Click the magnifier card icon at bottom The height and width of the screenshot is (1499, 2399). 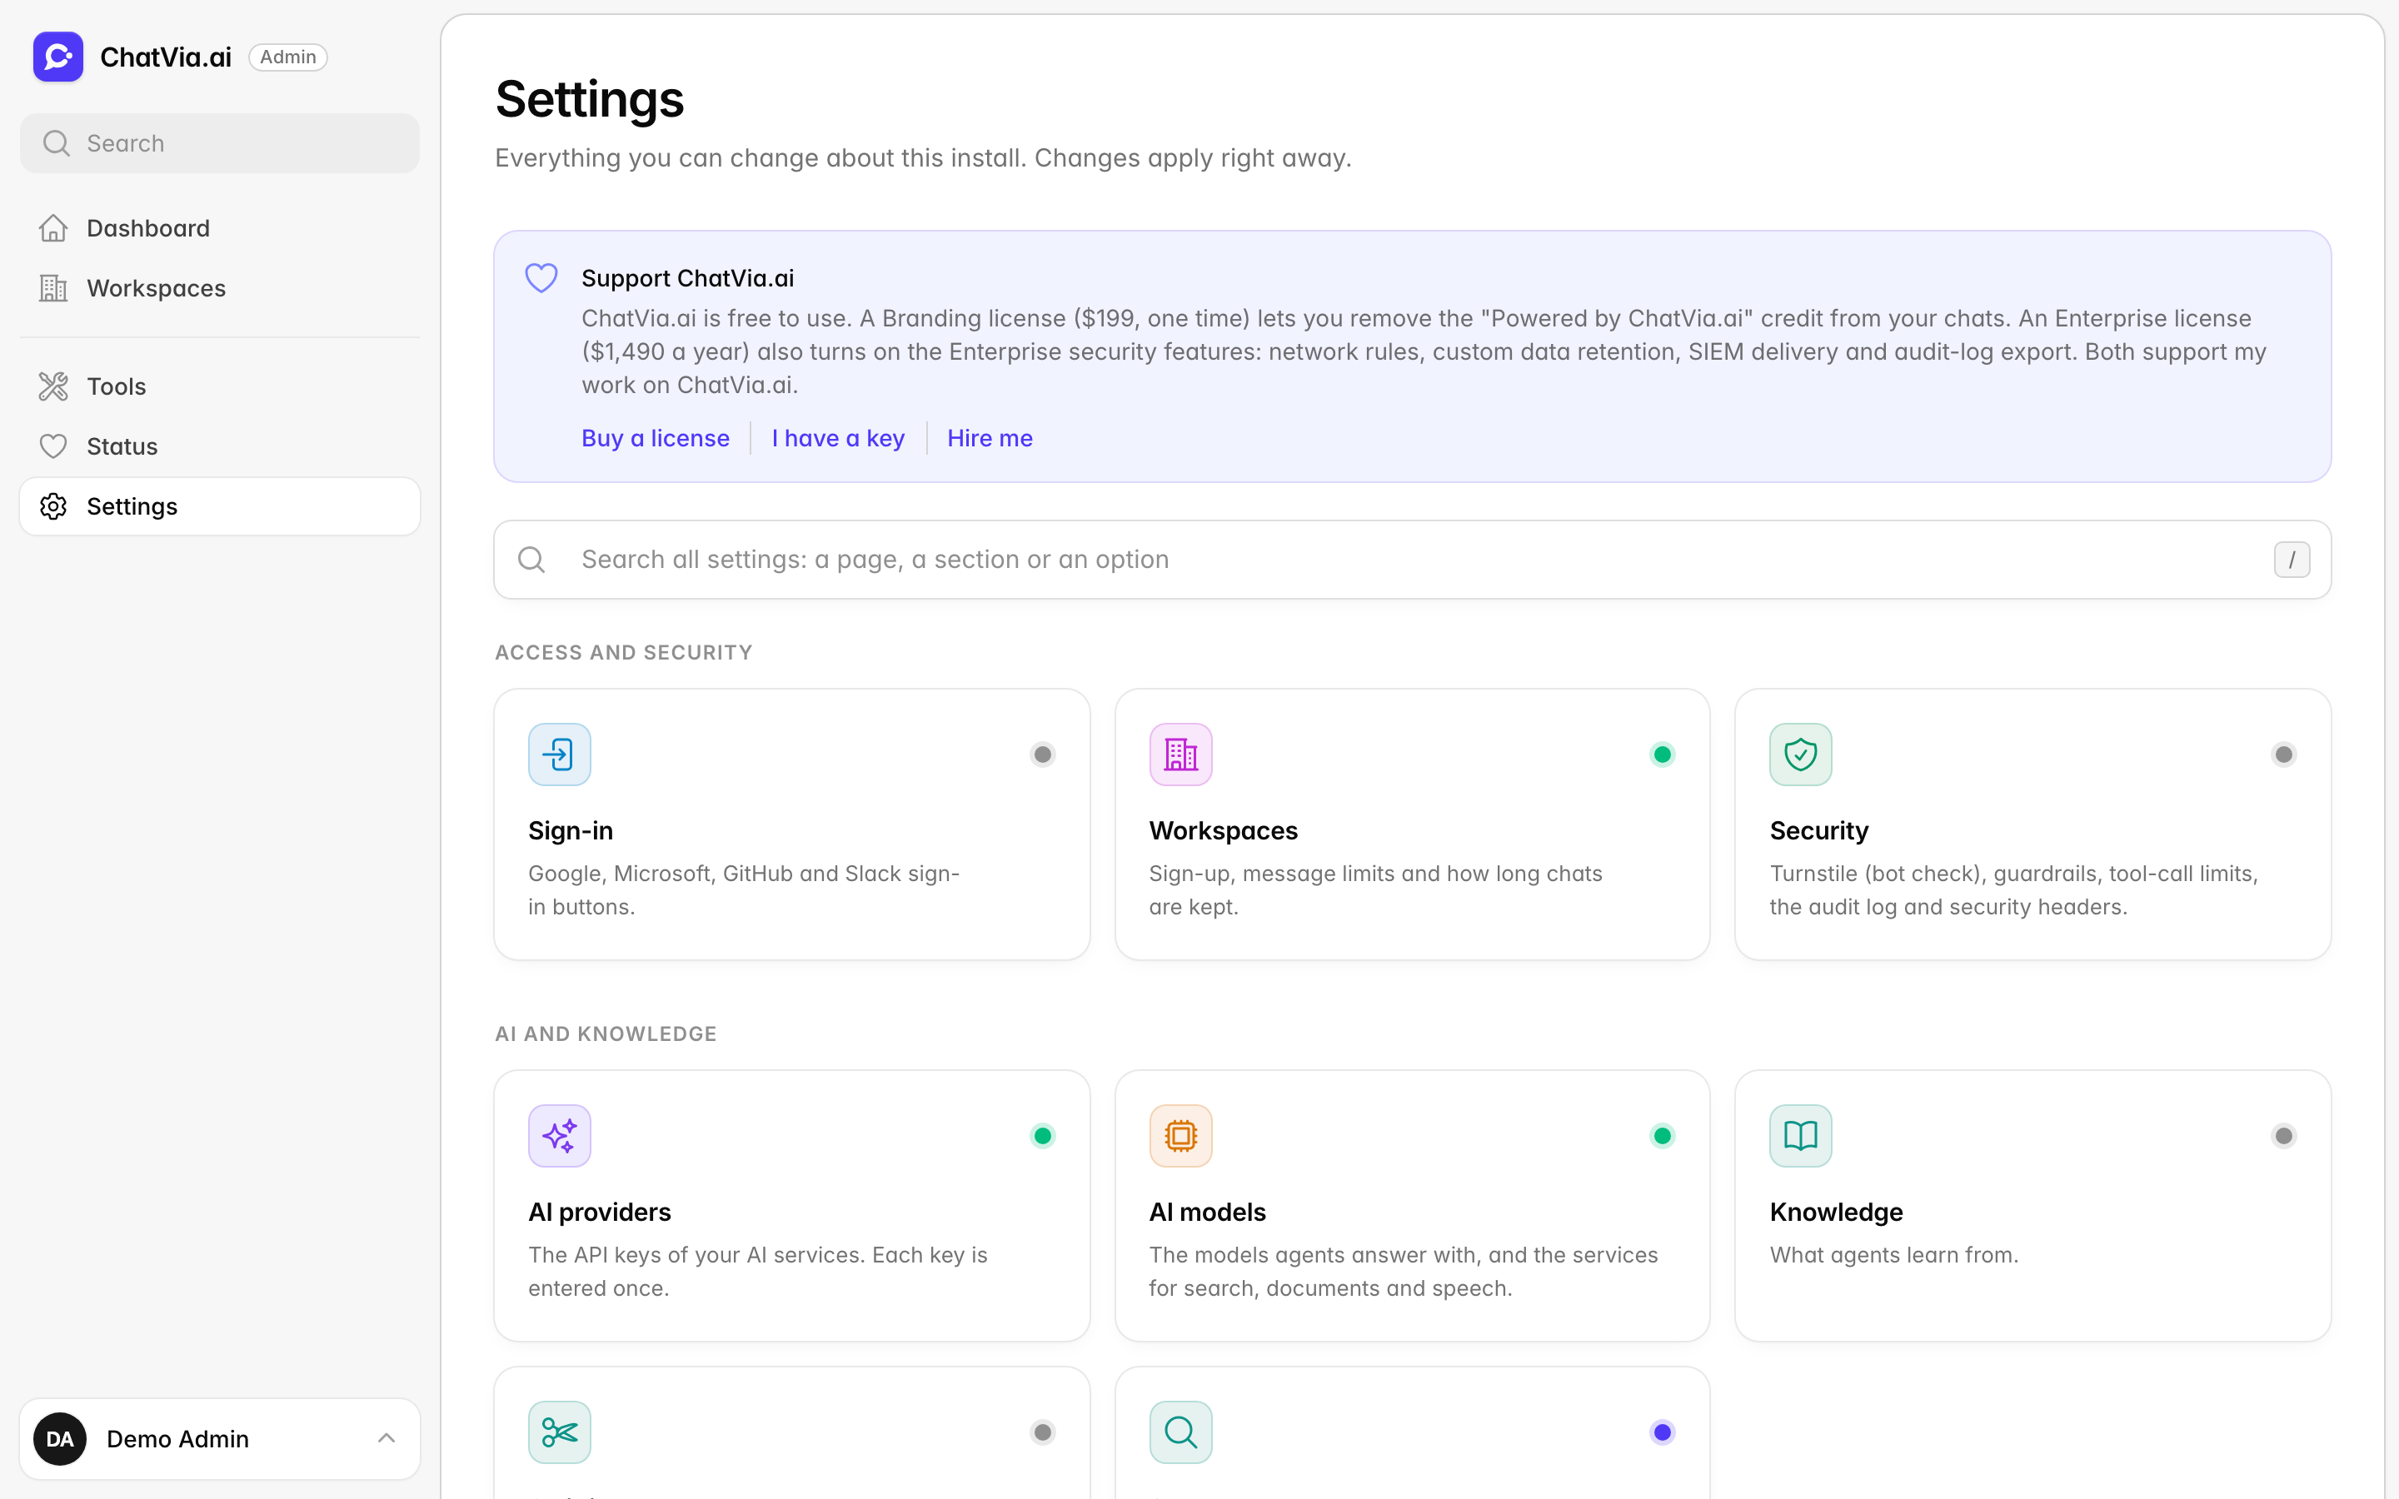(1180, 1432)
